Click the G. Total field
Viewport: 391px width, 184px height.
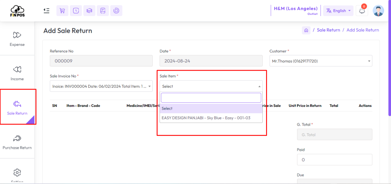(334, 135)
